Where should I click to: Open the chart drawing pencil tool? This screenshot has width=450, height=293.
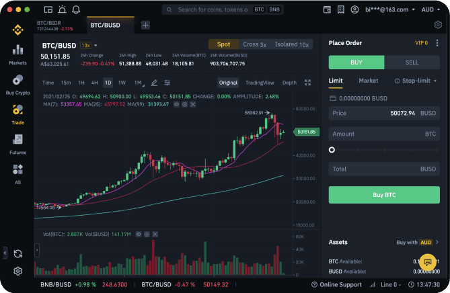coord(154,83)
